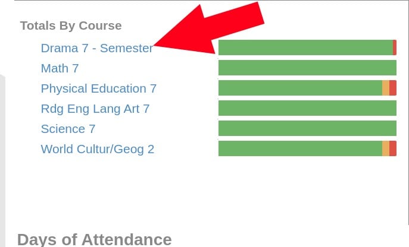Open the Science 7 course link
This screenshot has height=247, width=409.
point(68,129)
